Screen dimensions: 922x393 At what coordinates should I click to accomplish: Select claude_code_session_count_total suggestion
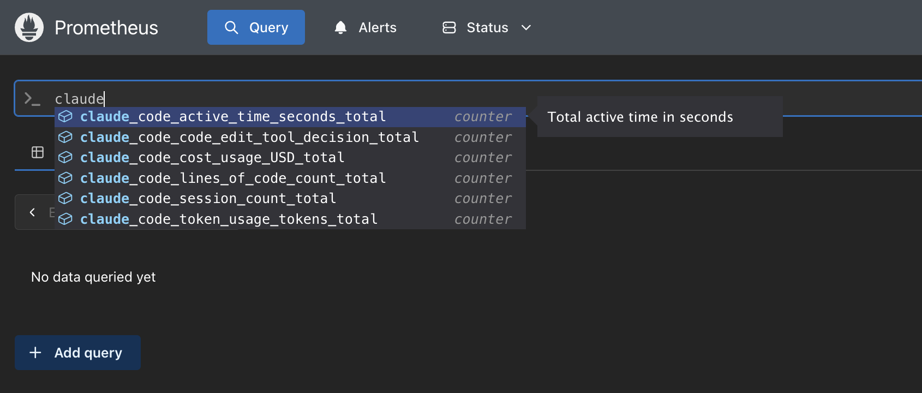pos(290,199)
